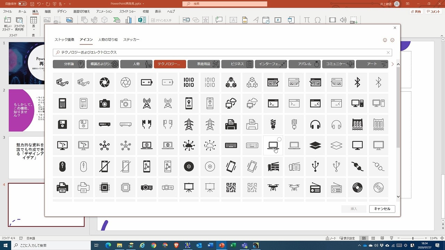Select slide 2 thumbnail
Viewport: 445px width, 250px height.
26,110
